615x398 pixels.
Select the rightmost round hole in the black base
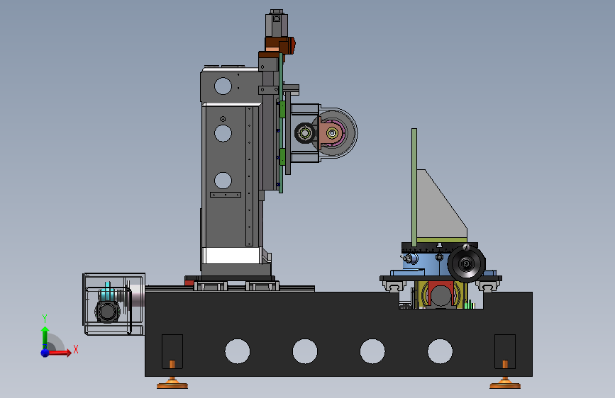440,351
